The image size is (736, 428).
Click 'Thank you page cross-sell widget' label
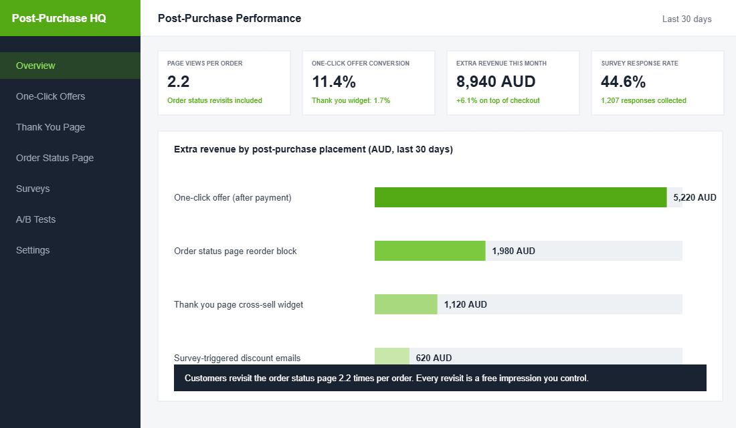[238, 304]
